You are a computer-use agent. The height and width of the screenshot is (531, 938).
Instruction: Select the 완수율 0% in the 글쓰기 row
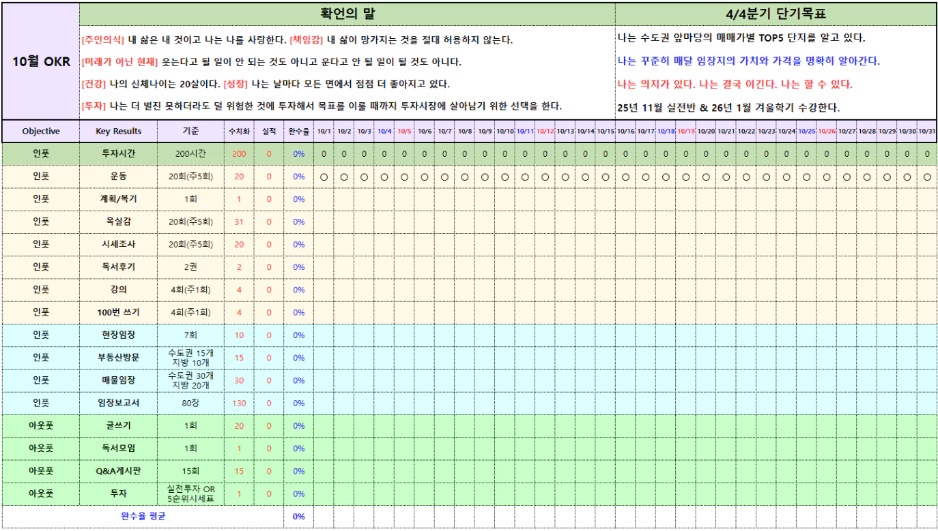299,425
